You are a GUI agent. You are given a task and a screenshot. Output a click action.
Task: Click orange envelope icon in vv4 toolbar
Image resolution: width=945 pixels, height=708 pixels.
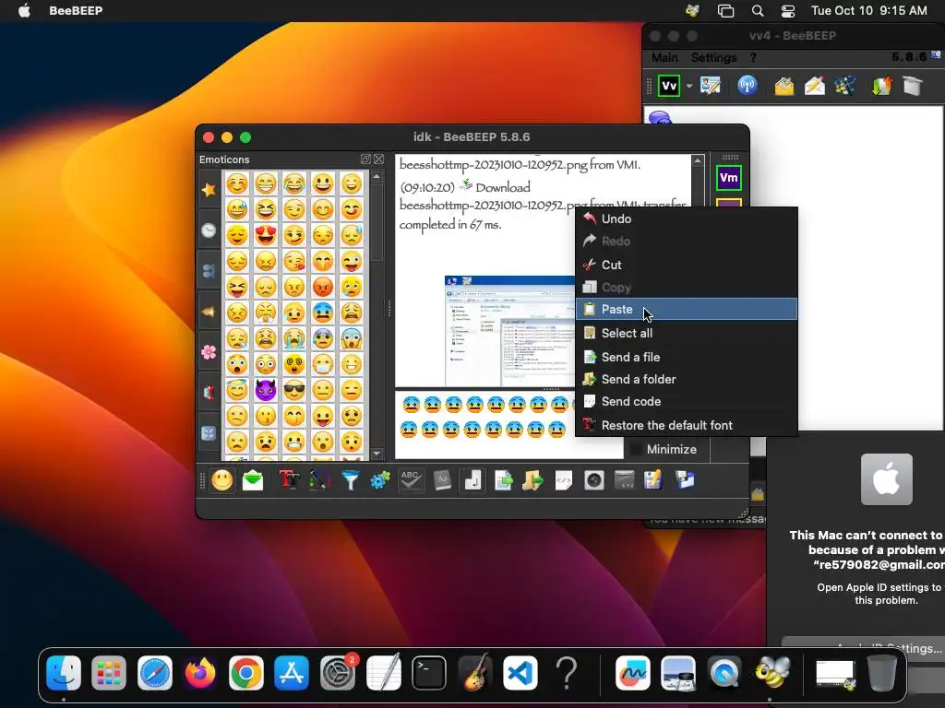click(x=784, y=86)
